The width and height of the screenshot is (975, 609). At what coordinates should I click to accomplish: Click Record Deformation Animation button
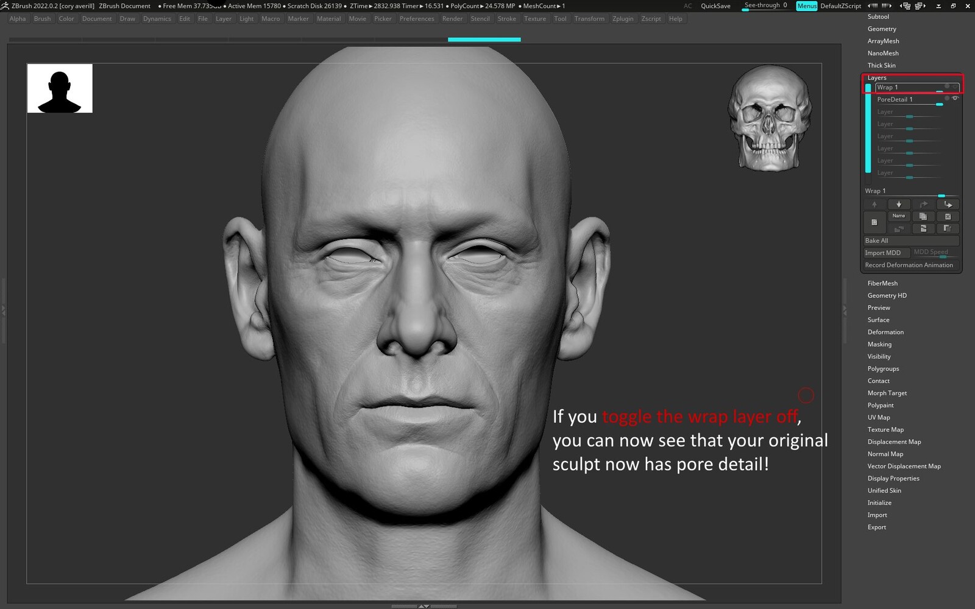click(x=911, y=266)
